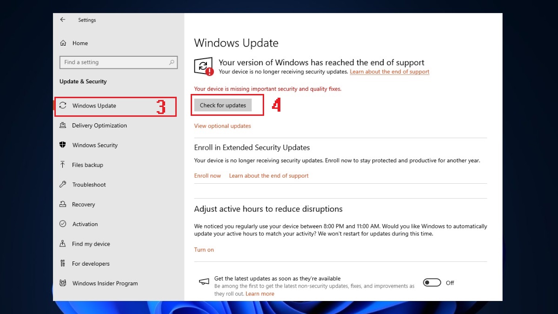Screen dimensions: 558x314
Task: Click the 'Off' label beside toggle
Action: pos(450,283)
